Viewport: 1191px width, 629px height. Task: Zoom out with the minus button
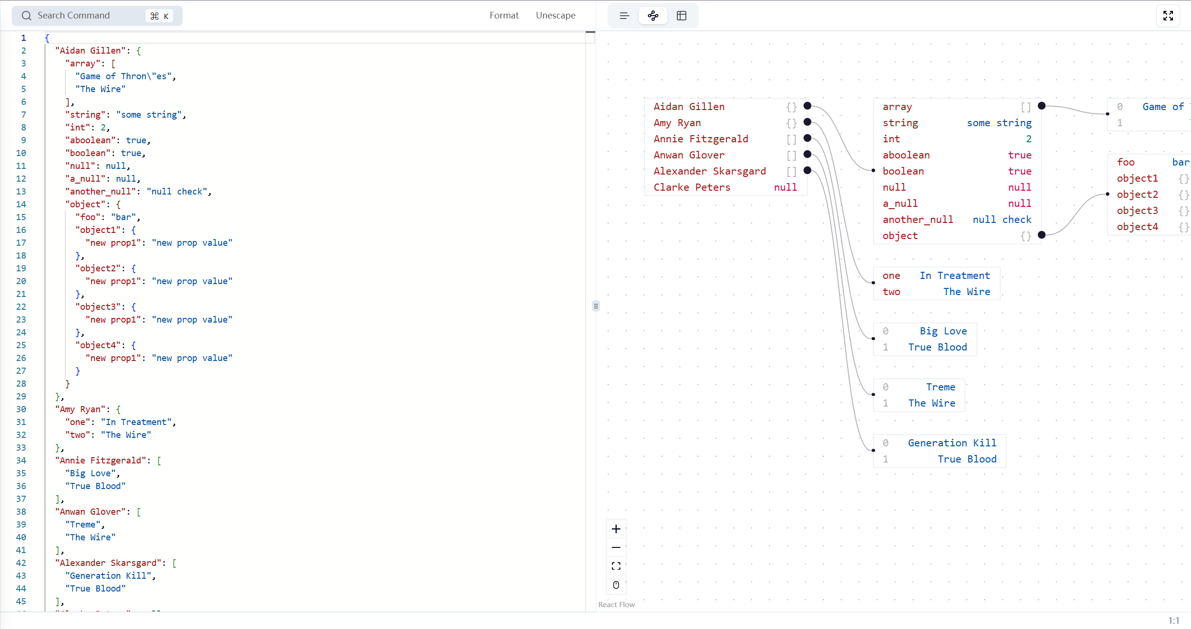[616, 547]
